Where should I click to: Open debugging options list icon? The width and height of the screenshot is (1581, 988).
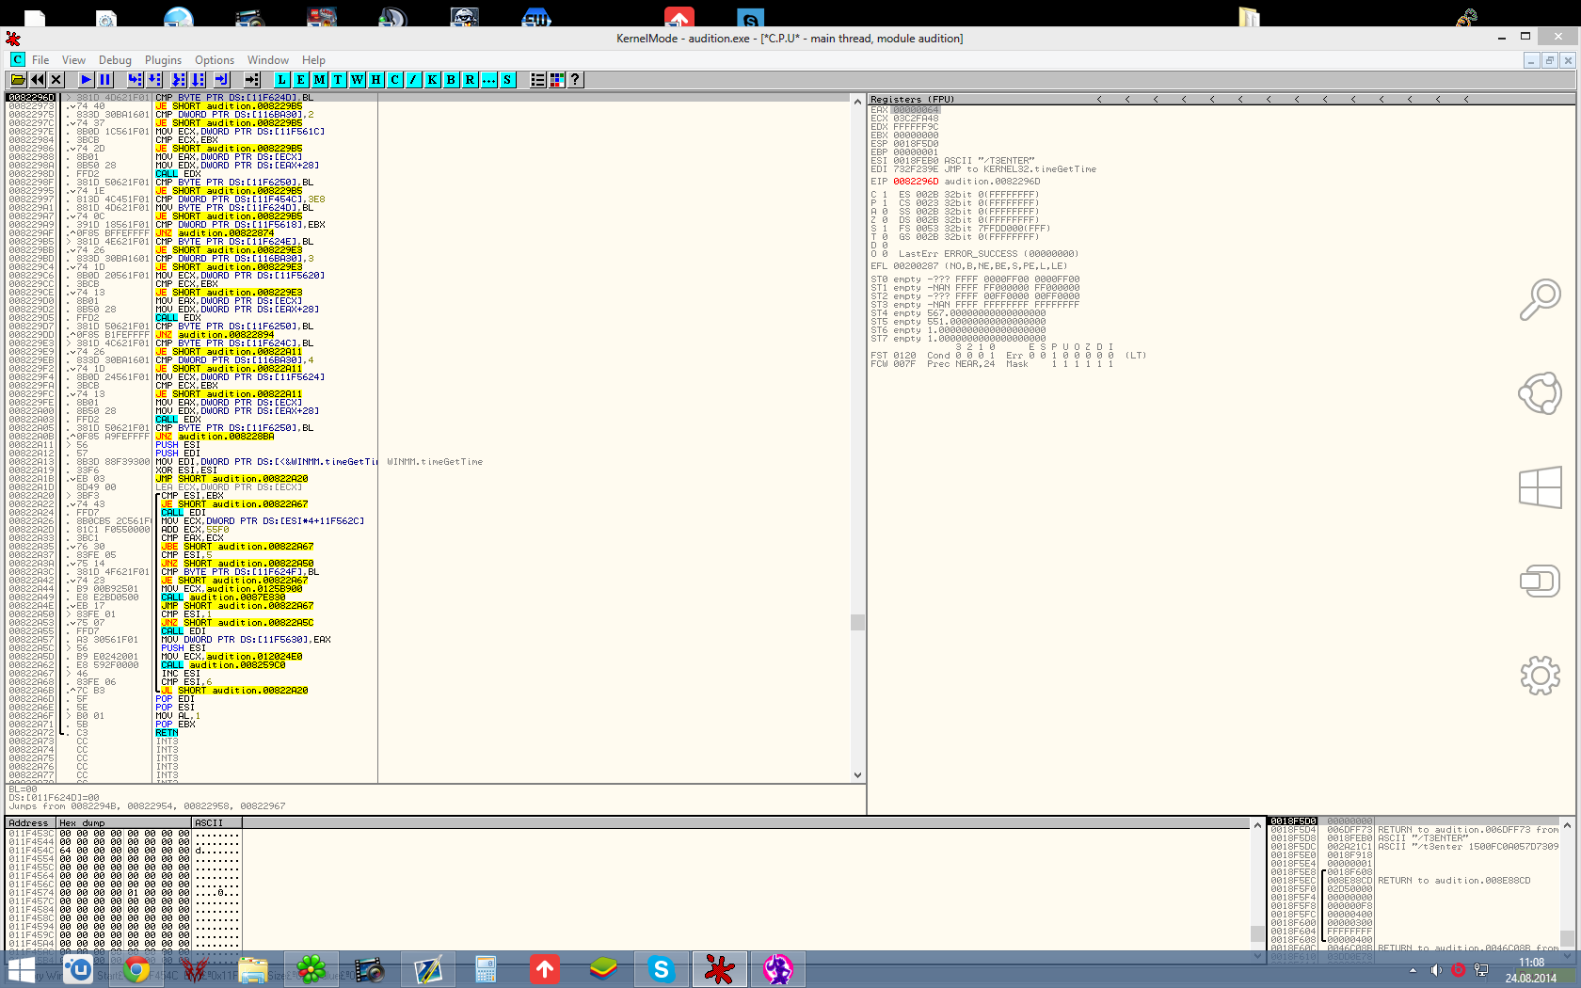(x=537, y=80)
